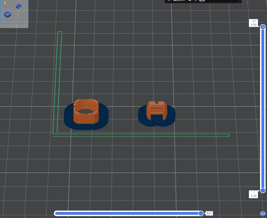Open the layers view icon in bottom corner
The height and width of the screenshot is (218, 267).
(x=263, y=213)
